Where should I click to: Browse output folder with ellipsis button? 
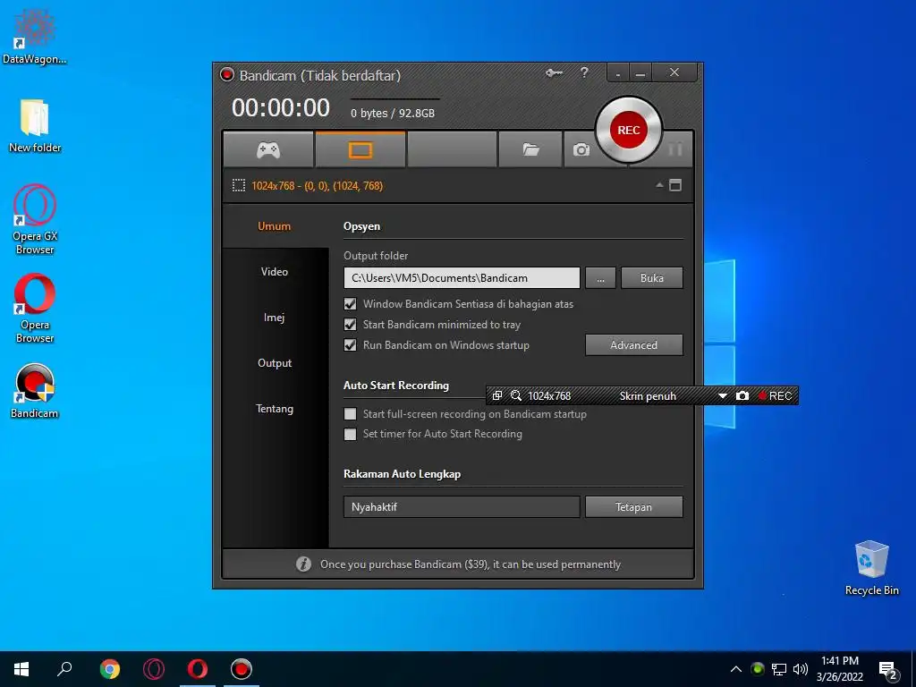click(600, 278)
